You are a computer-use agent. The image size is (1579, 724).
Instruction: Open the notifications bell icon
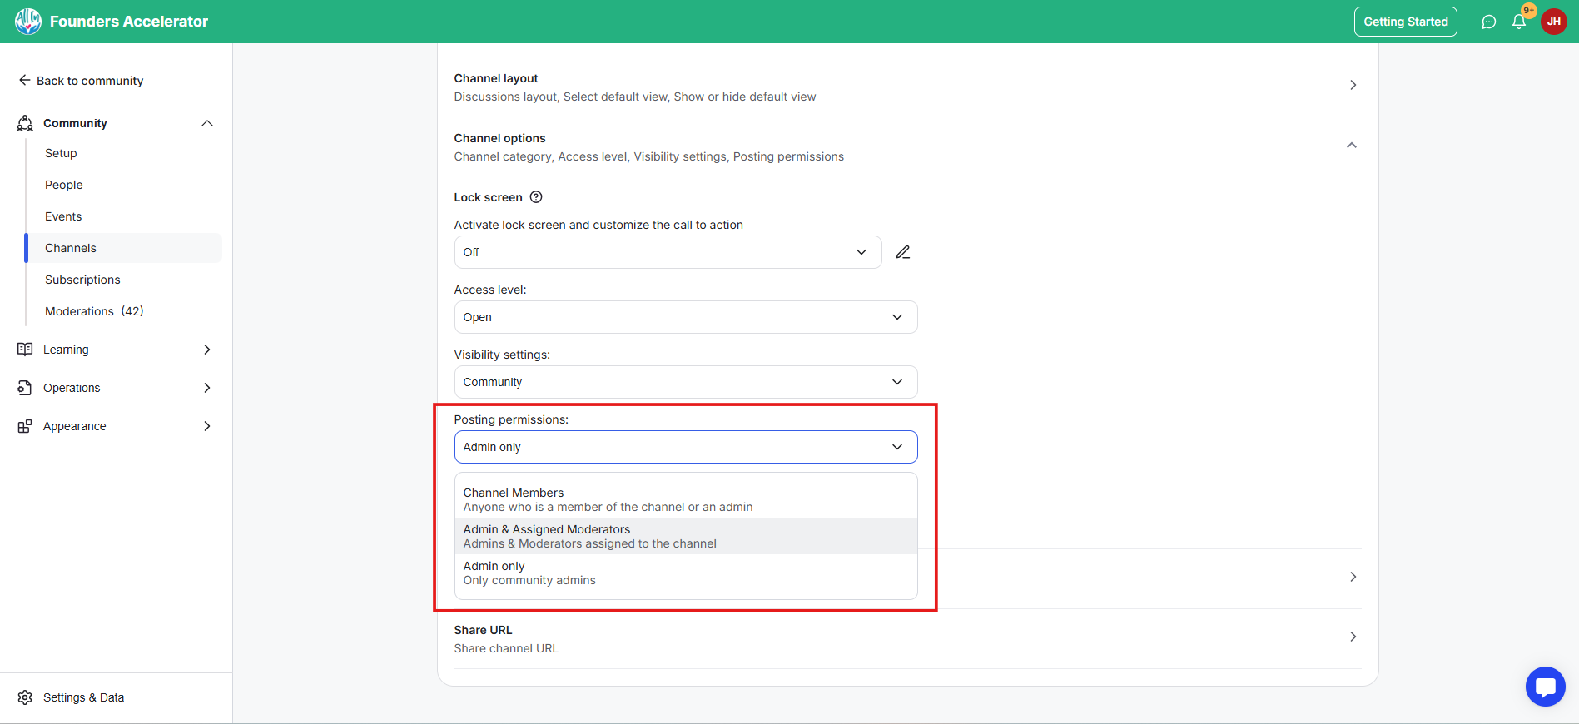pyautogui.click(x=1519, y=22)
